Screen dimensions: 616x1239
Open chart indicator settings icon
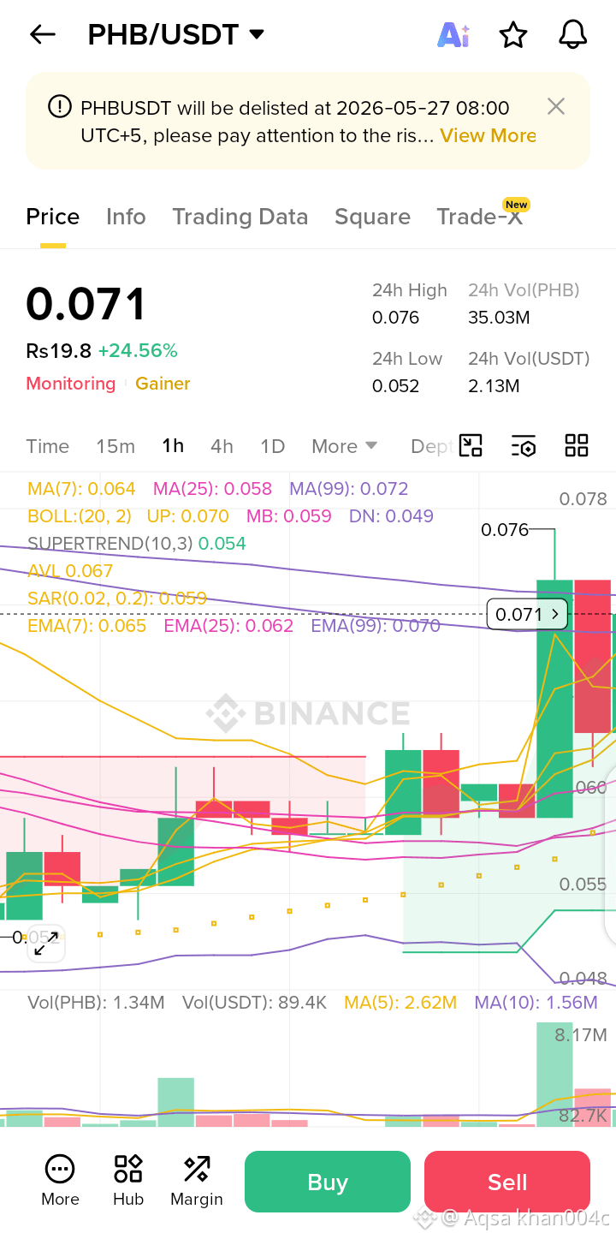click(524, 445)
